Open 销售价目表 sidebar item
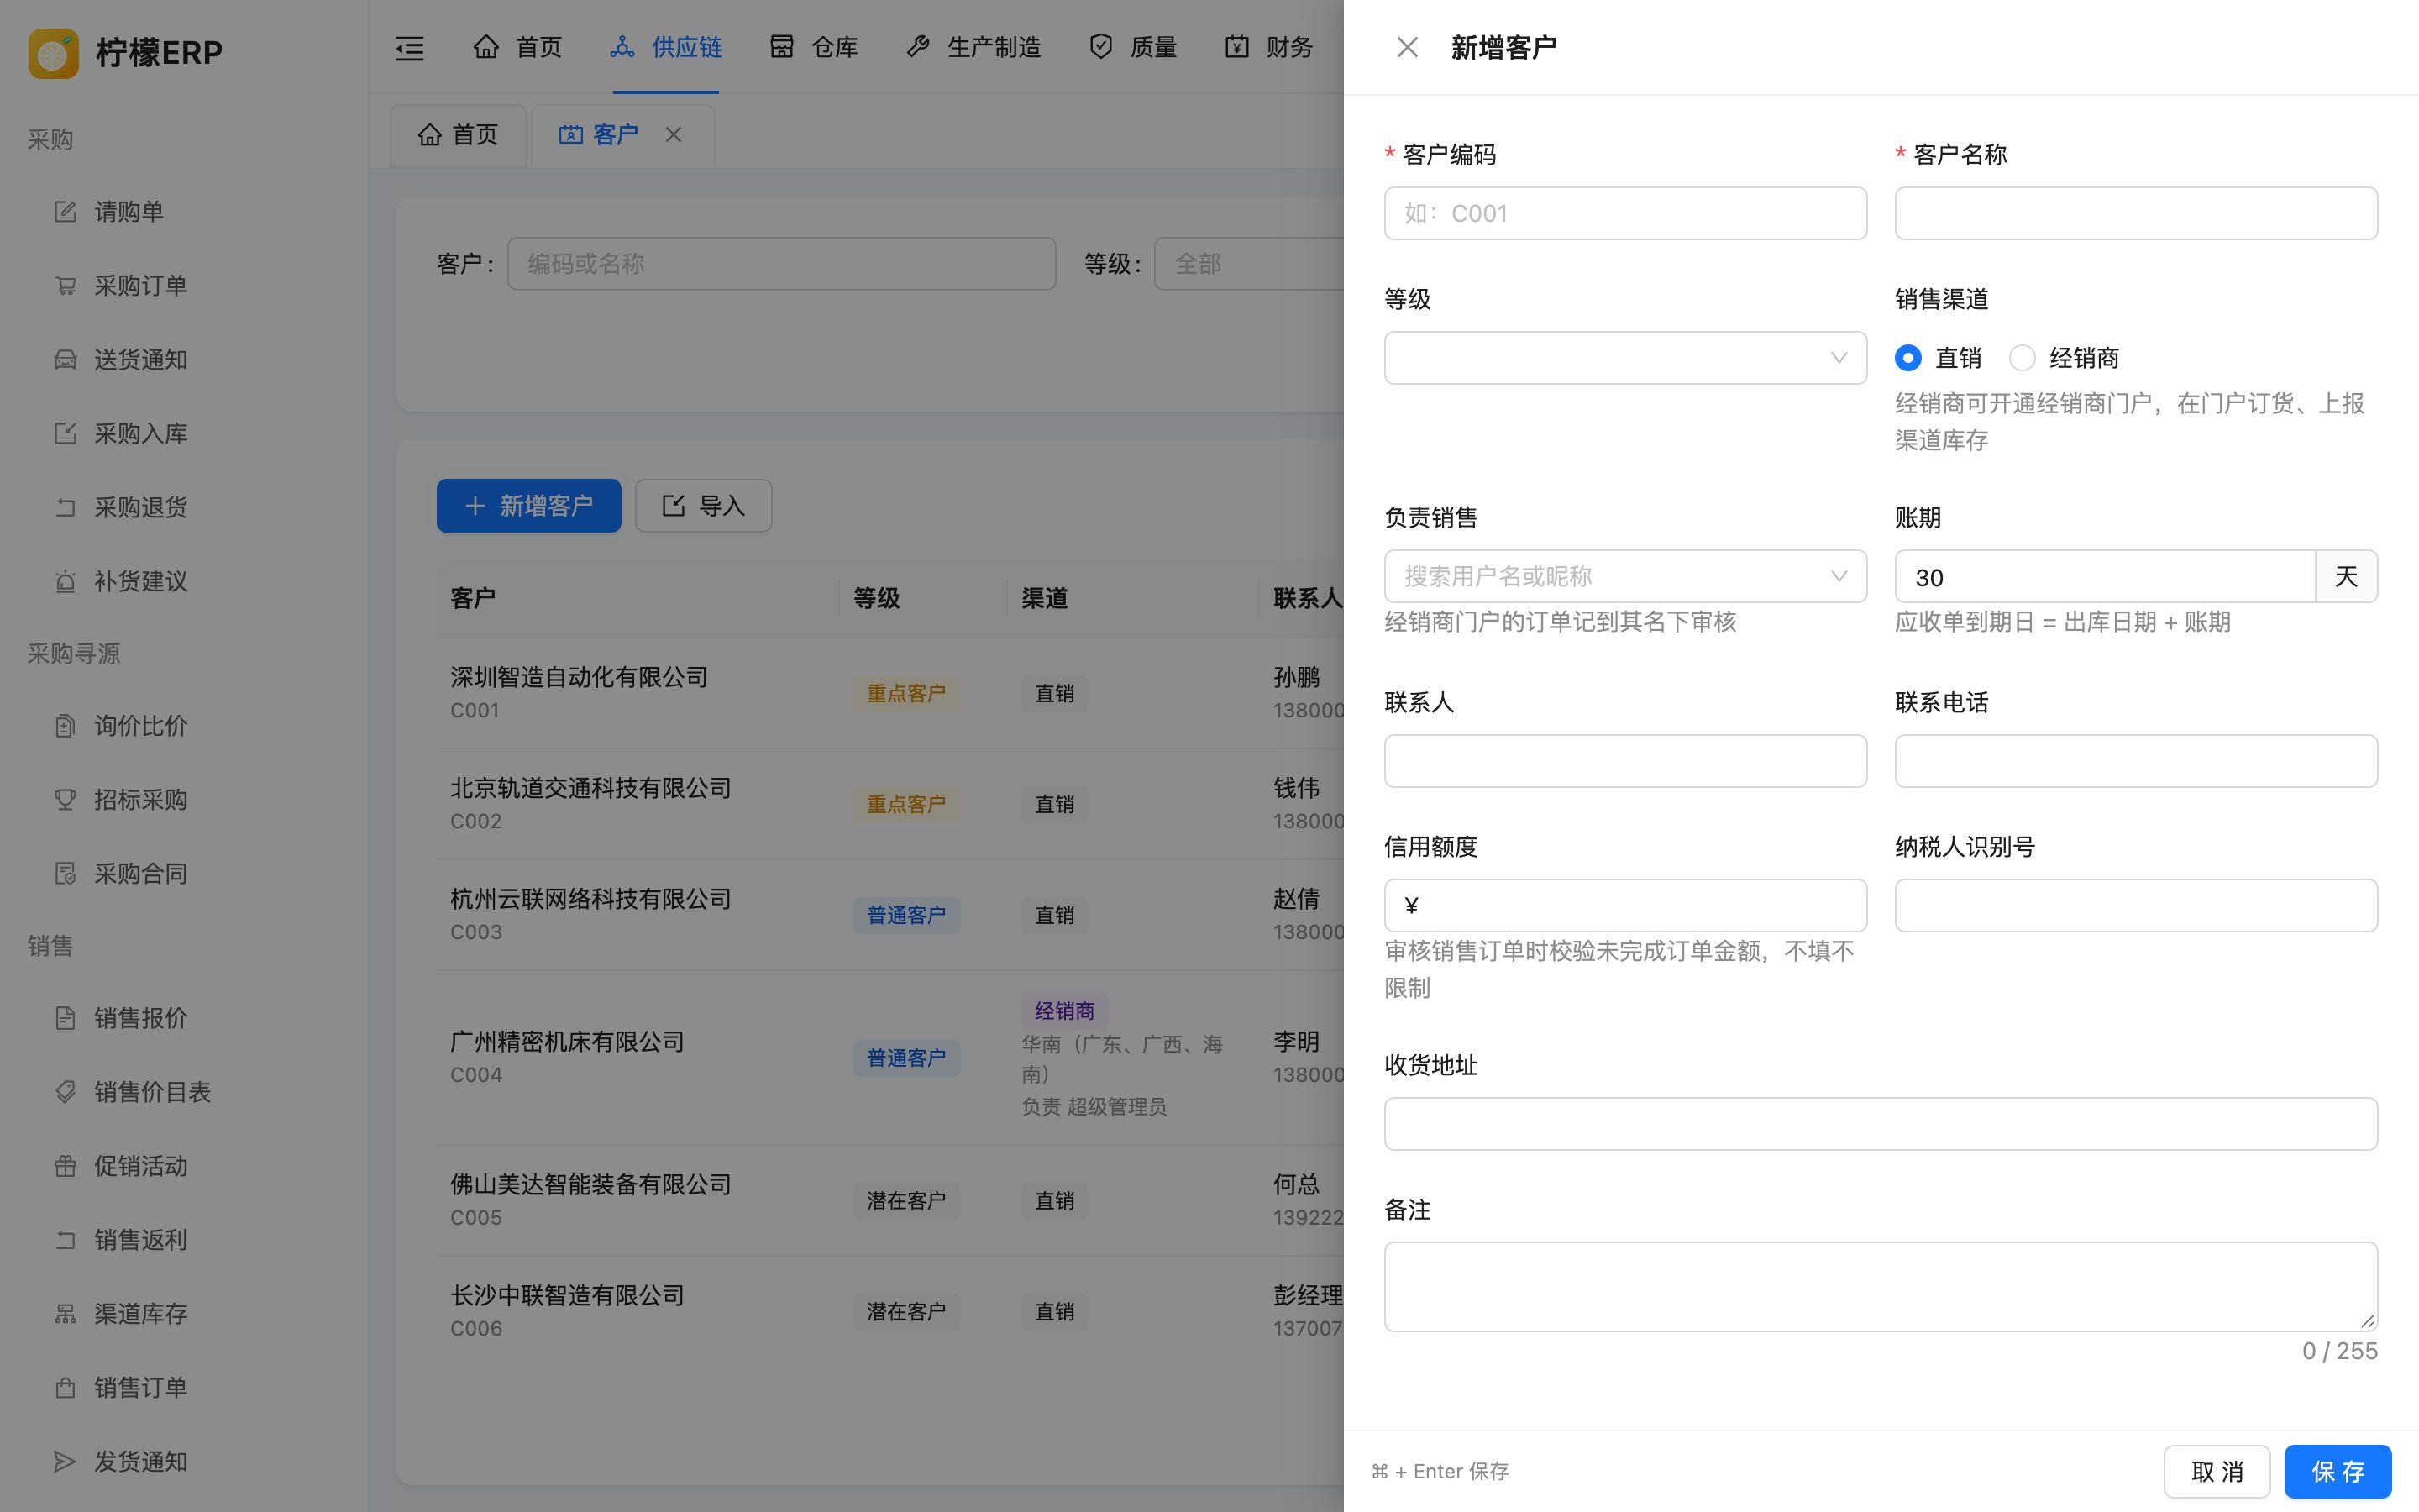Viewport: 2419px width, 1512px height. click(184, 1091)
